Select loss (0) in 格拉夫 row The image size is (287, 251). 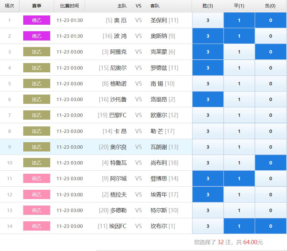tap(271, 195)
